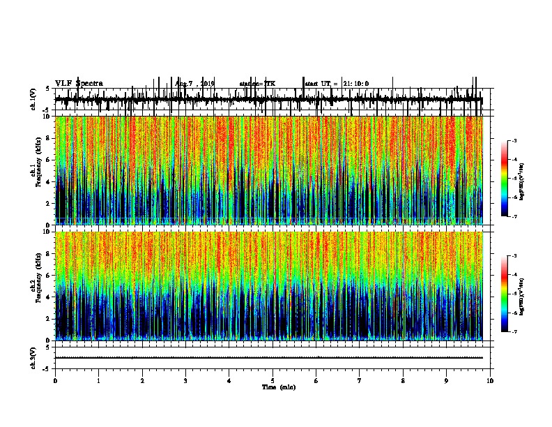Click the "-3" tick on ch.1 color bar

tap(514, 141)
